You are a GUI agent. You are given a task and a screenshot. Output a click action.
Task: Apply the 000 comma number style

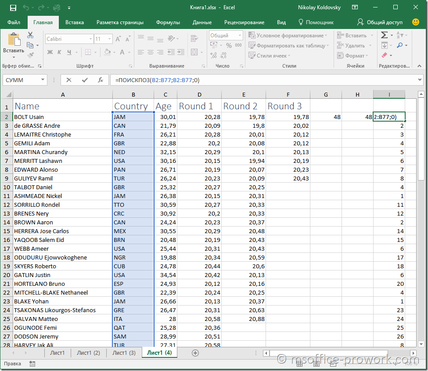[x=238, y=45]
